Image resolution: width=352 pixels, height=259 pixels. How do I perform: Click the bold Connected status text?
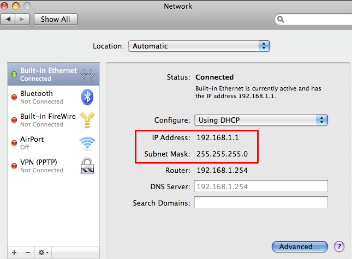[214, 77]
